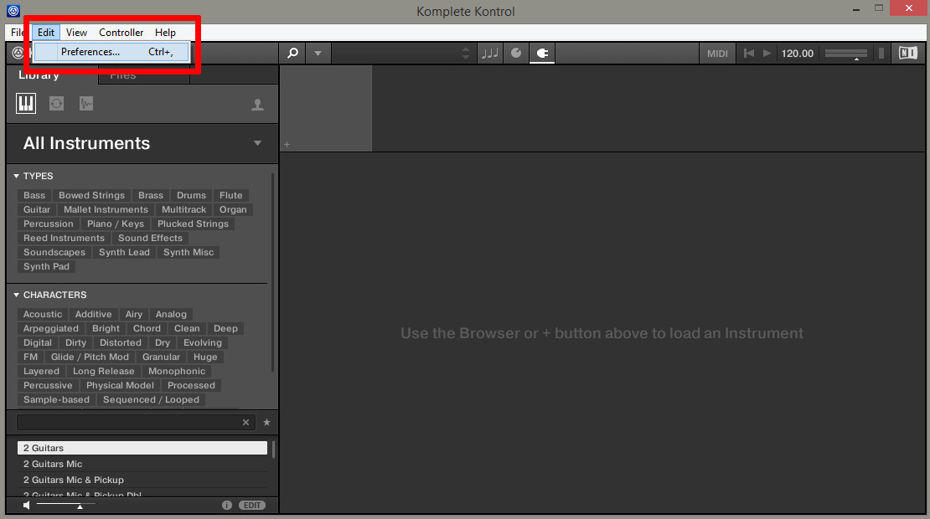Click the results list scrollbar
The image size is (930, 519).
(x=273, y=449)
